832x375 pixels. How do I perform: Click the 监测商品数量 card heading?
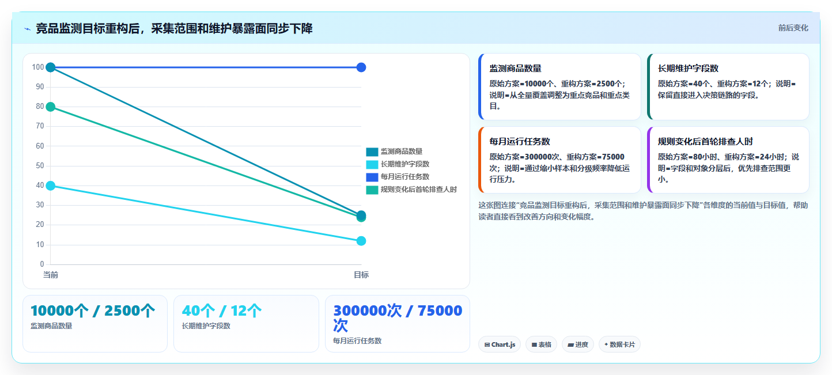click(515, 68)
